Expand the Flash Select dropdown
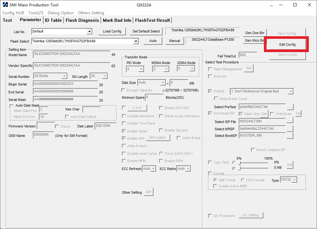317x229 pixels. [x=136, y=41]
